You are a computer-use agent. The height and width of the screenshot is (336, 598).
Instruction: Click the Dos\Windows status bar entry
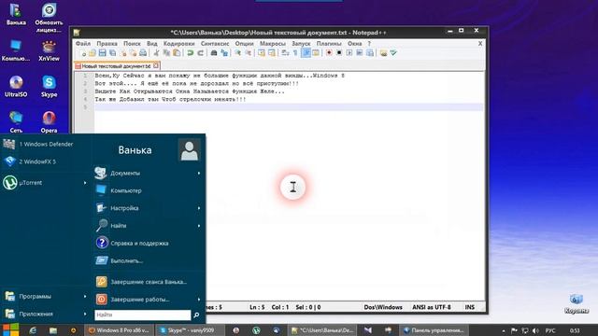click(x=383, y=307)
